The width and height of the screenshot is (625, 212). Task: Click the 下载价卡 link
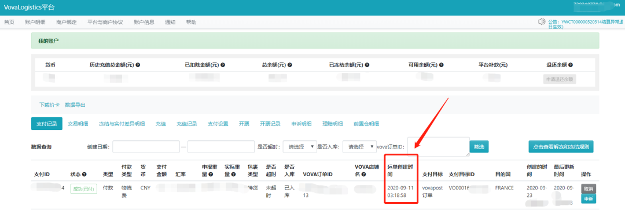click(x=49, y=105)
